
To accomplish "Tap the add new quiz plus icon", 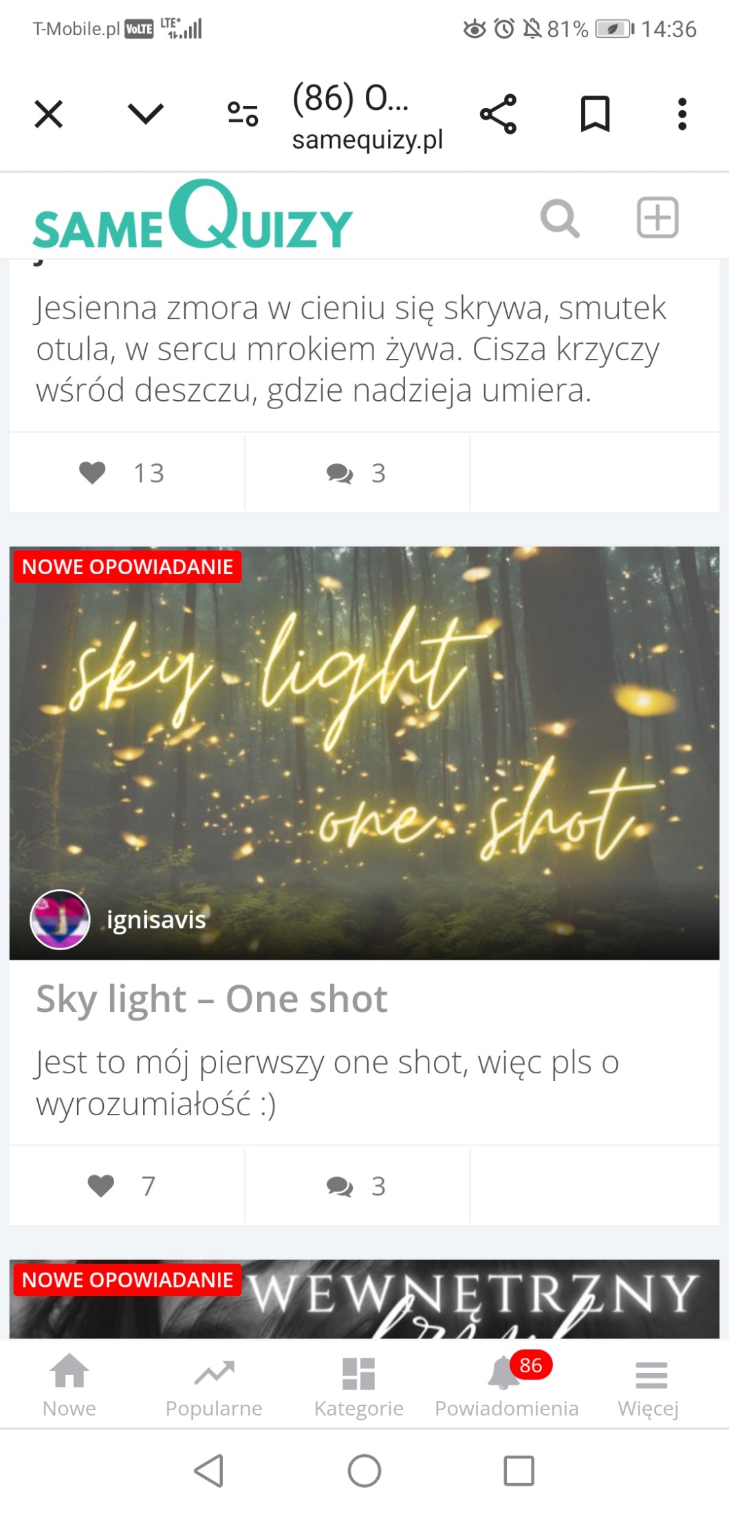I will pos(657,217).
